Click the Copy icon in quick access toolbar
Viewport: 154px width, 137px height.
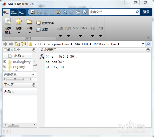point(52,12)
